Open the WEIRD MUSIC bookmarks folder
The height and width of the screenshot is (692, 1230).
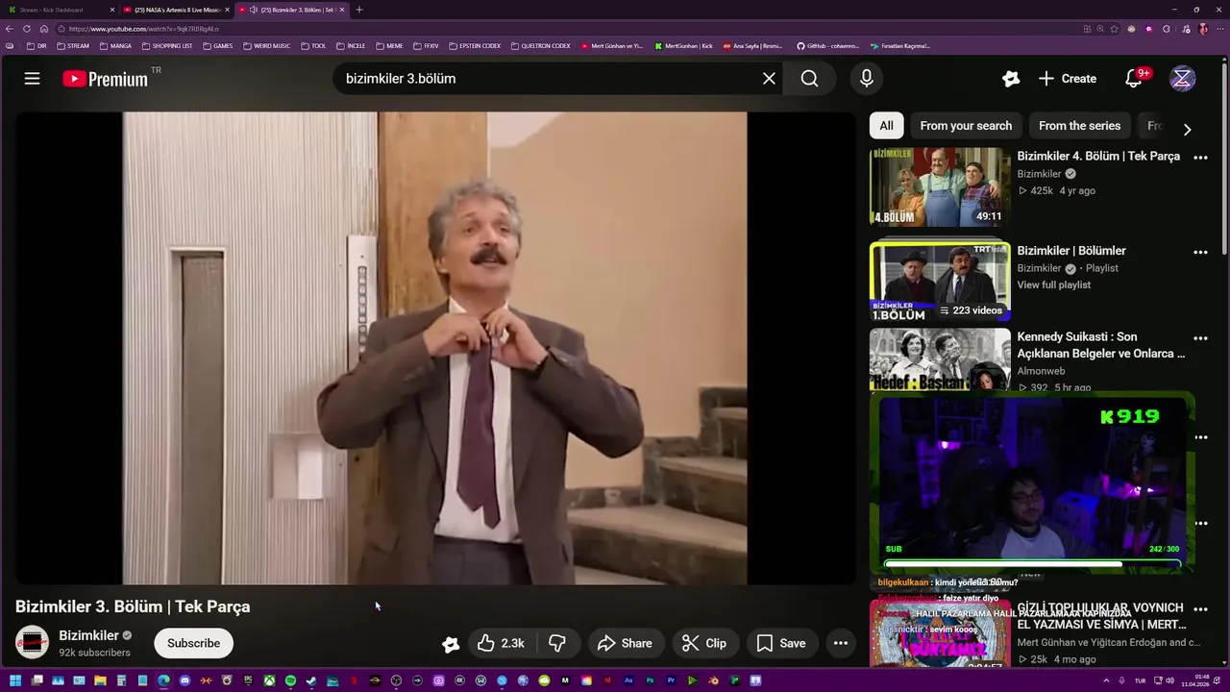pyautogui.click(x=266, y=45)
